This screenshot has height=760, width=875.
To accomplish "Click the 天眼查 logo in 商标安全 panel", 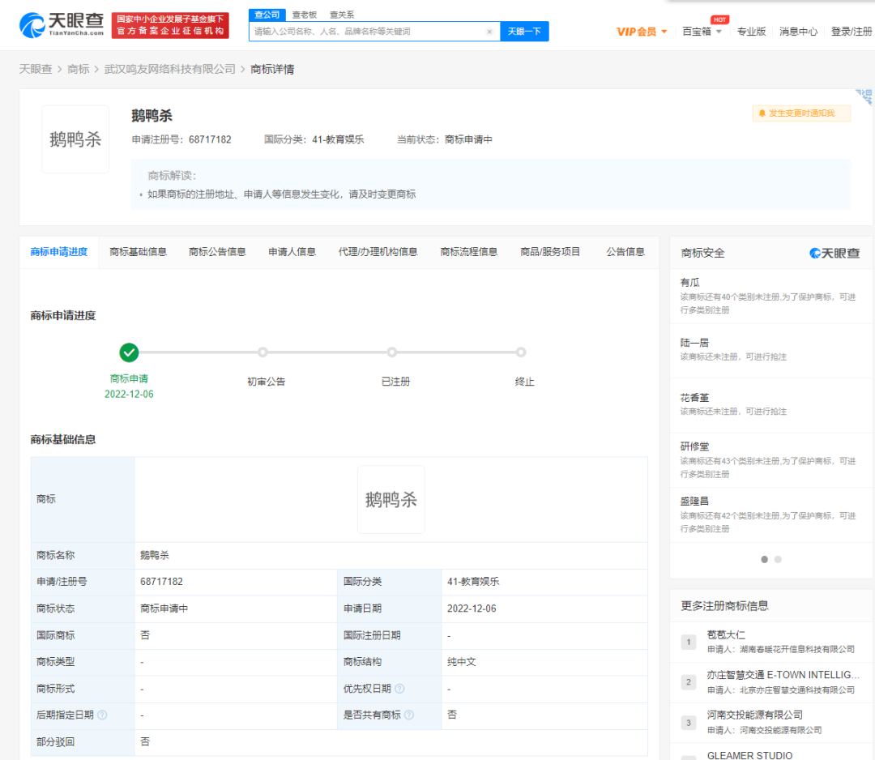I will (834, 254).
